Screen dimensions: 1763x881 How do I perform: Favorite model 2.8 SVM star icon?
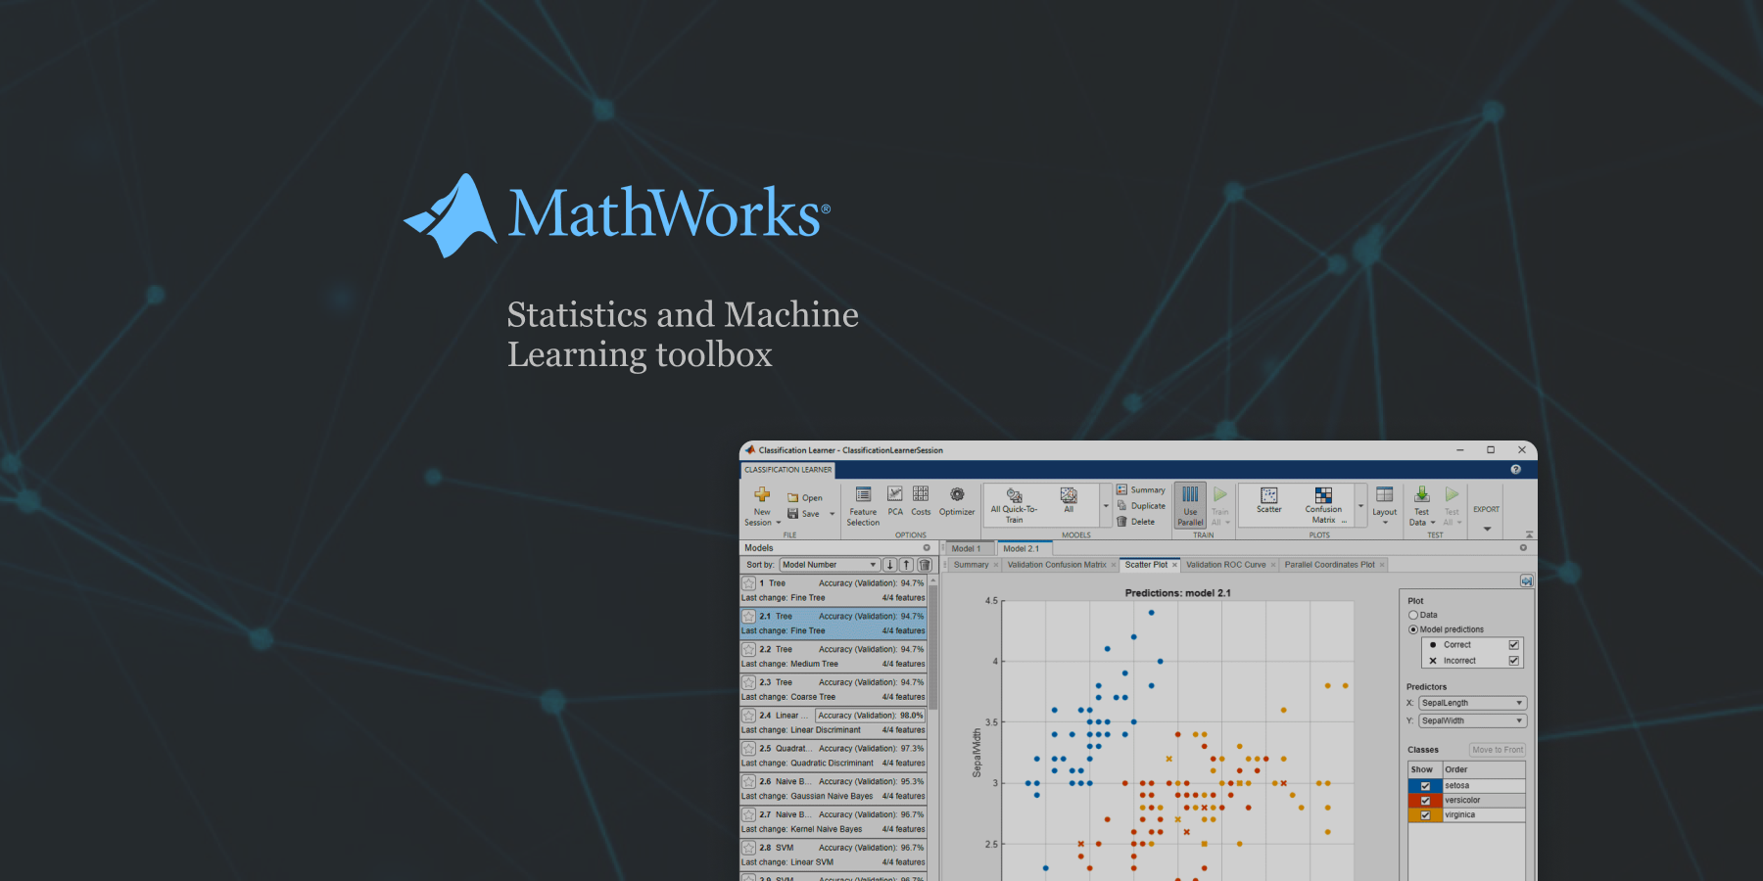pos(748,848)
